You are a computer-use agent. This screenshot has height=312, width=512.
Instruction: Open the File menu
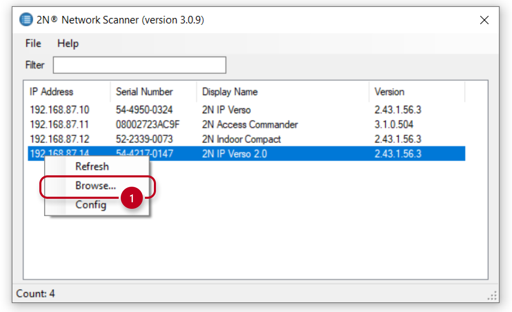pyautogui.click(x=33, y=43)
